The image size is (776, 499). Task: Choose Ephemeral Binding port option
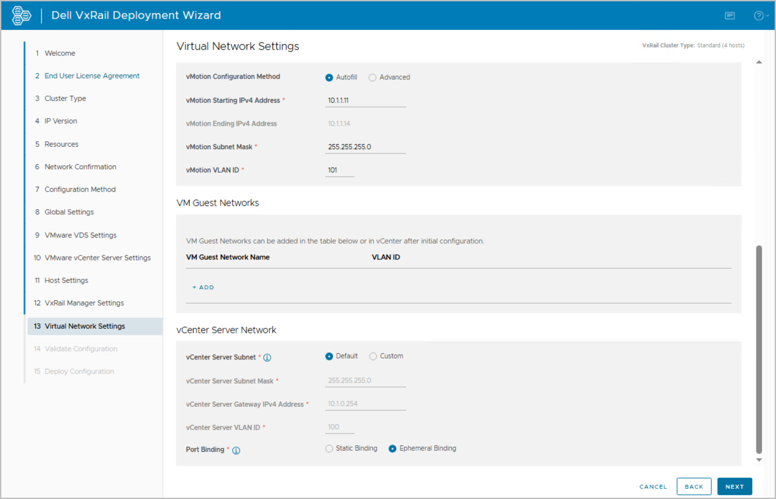click(x=392, y=449)
